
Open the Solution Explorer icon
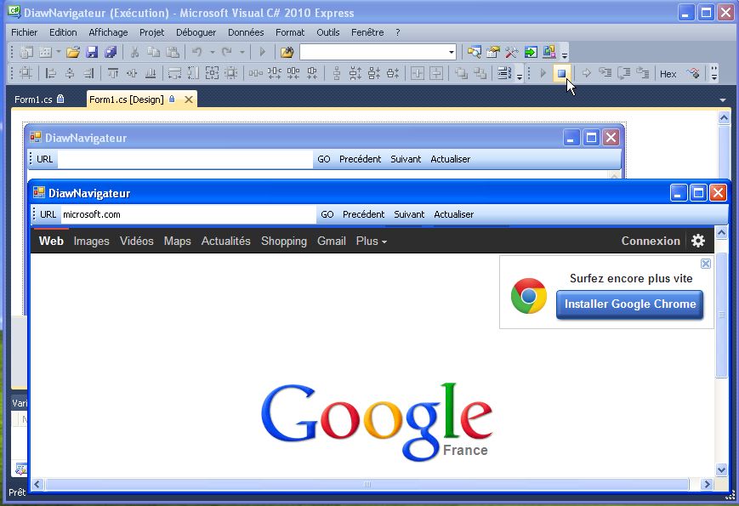(475, 52)
